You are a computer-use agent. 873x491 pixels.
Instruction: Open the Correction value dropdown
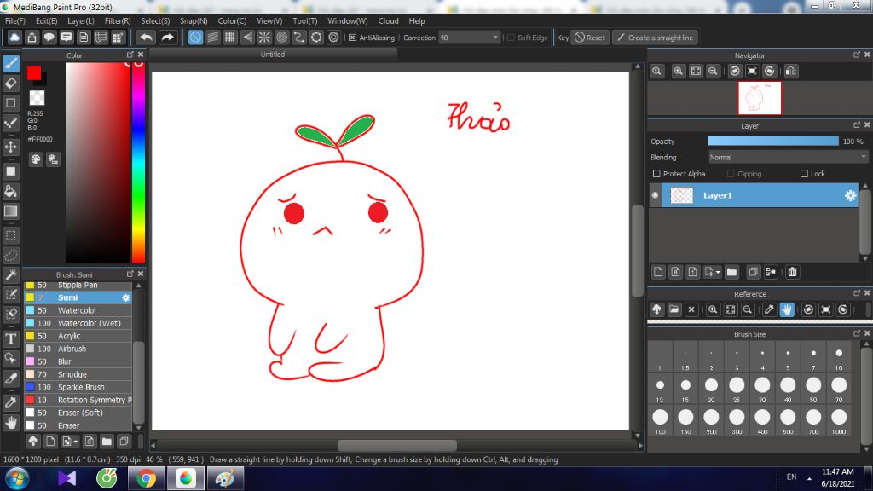tap(495, 38)
